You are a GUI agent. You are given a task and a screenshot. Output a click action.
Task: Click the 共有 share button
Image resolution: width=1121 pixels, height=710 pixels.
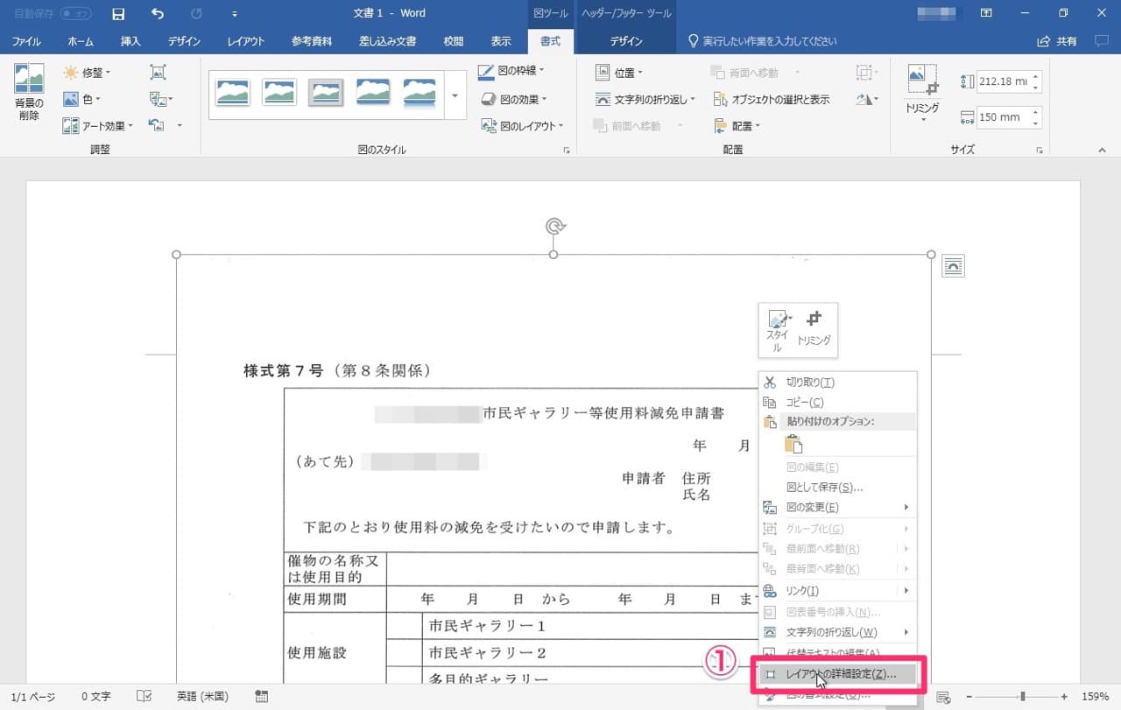click(1057, 41)
